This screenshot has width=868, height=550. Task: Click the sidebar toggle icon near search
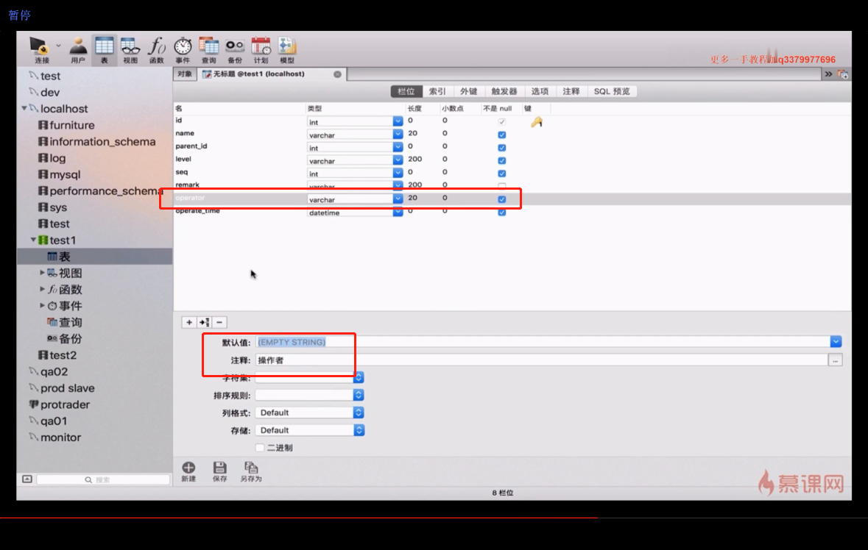click(x=27, y=479)
